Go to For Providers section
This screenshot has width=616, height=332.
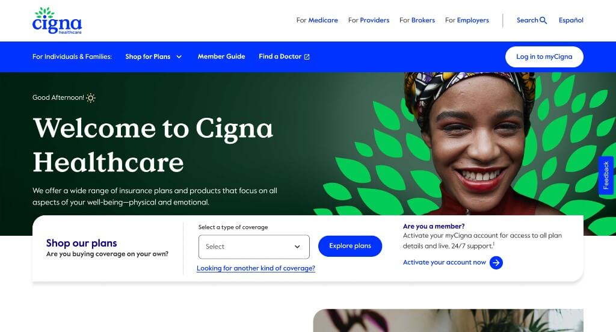[369, 20]
